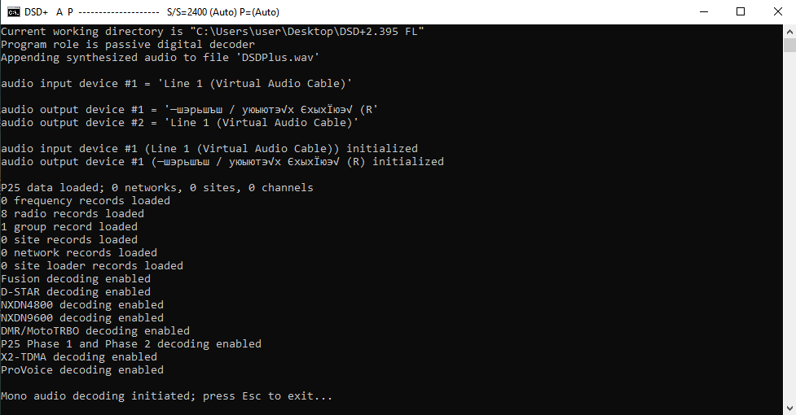Click the '8 radio records loaded' line
796x415 pixels.
point(73,214)
